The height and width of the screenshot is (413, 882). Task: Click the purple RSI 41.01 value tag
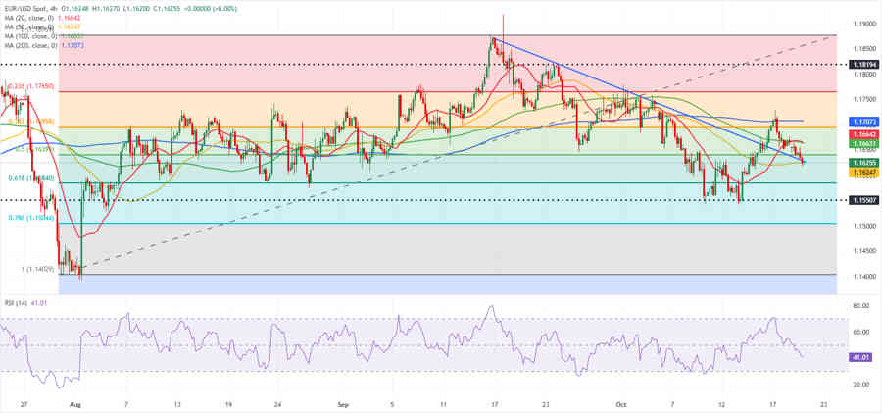click(x=859, y=358)
